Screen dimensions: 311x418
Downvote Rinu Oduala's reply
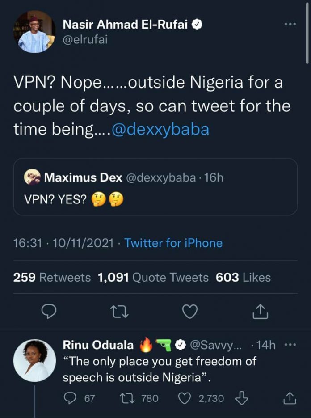point(241,398)
